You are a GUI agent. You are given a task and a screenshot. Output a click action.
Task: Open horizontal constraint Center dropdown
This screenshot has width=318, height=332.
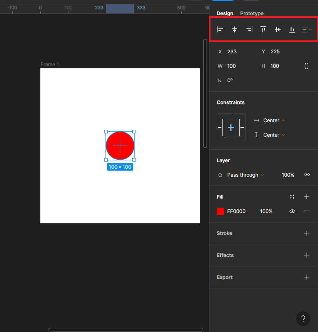point(274,120)
